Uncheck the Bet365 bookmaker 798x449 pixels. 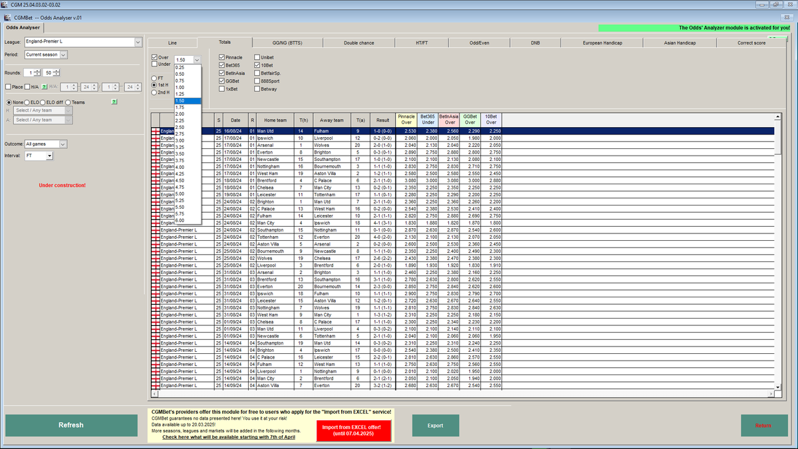[x=222, y=65]
